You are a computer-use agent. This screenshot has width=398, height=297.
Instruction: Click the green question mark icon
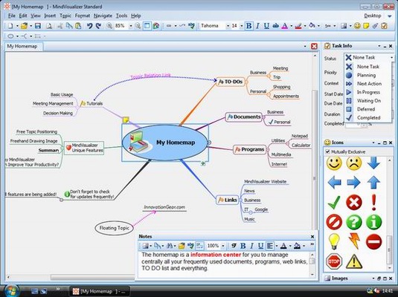(x=354, y=222)
